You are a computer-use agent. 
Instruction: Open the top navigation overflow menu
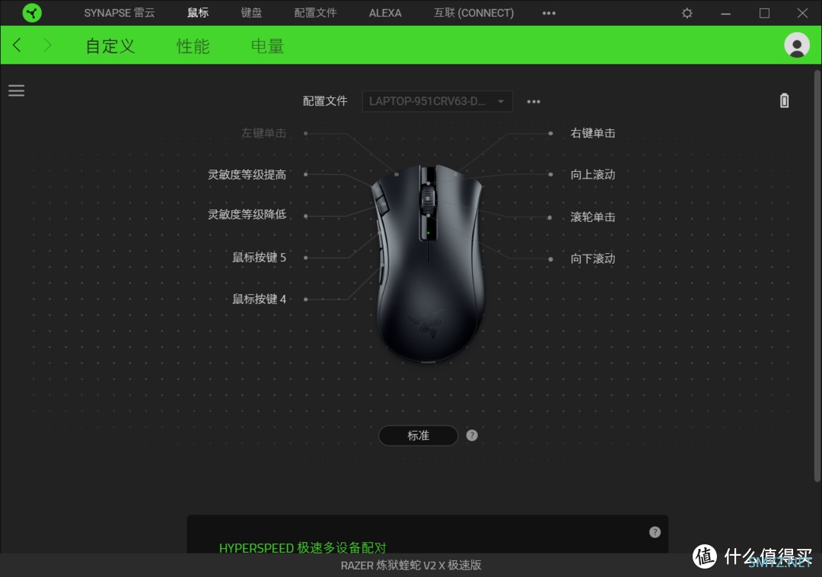pos(549,13)
